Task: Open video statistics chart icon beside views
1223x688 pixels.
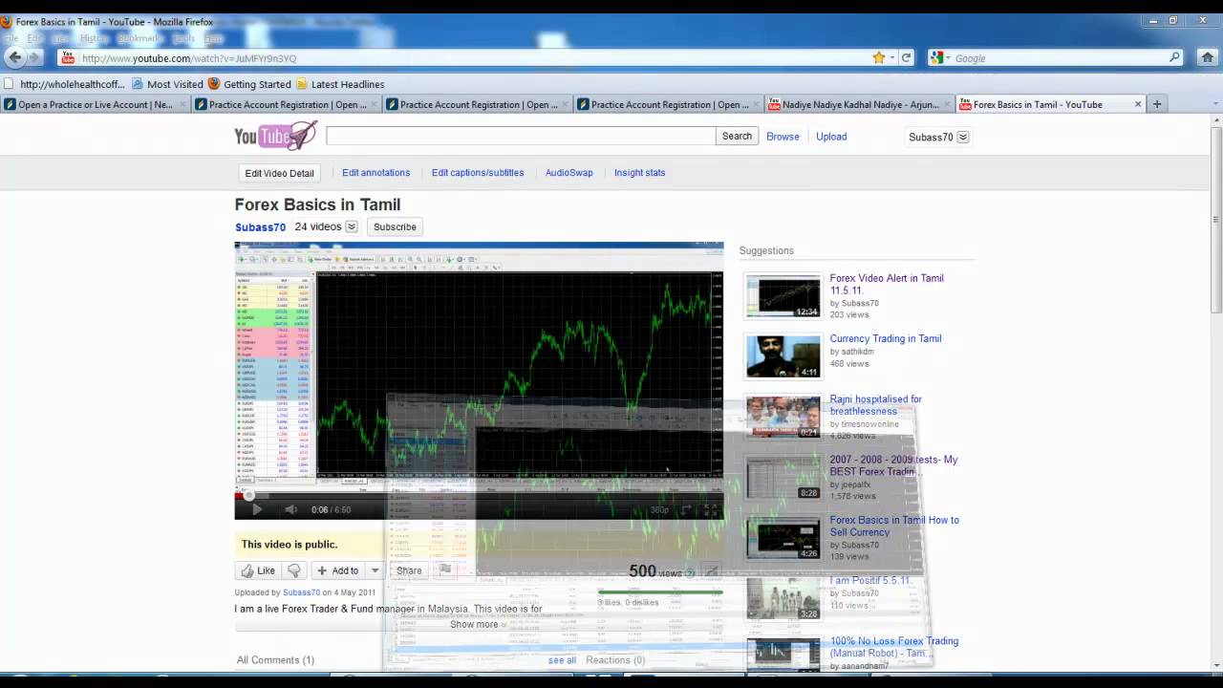Action: pos(710,572)
